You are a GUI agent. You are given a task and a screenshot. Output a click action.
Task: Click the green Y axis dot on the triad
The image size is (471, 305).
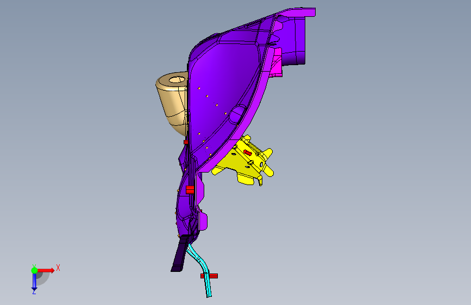click(x=35, y=270)
